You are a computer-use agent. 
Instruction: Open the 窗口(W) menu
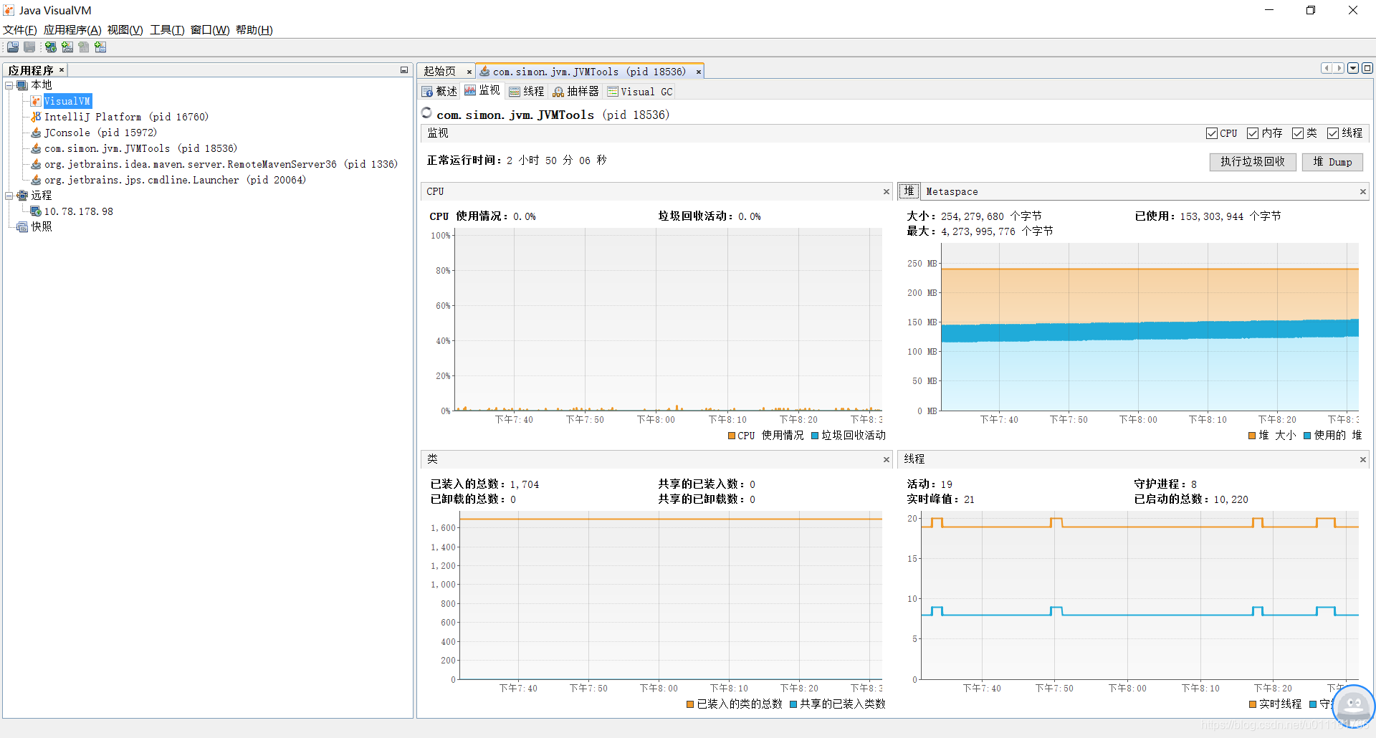click(210, 30)
